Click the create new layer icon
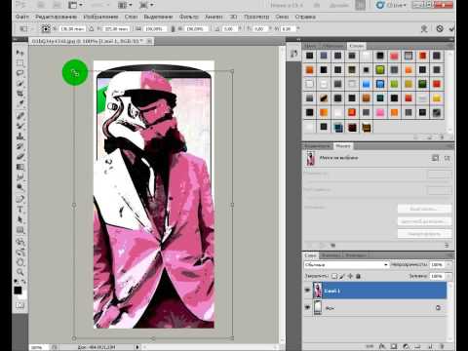468x351 pixels. pyautogui.click(x=430, y=347)
